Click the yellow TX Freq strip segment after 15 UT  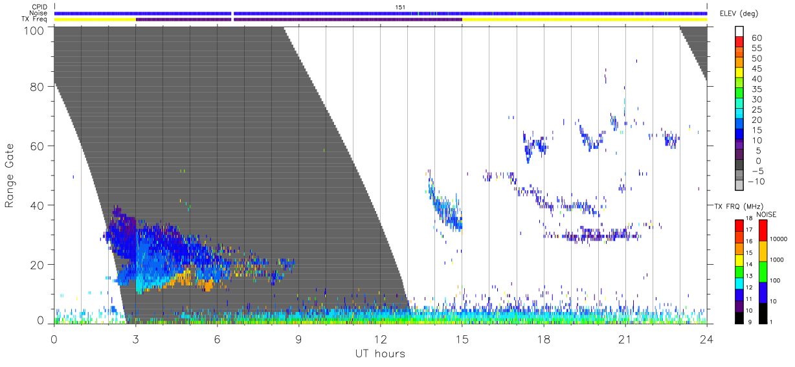click(585, 19)
